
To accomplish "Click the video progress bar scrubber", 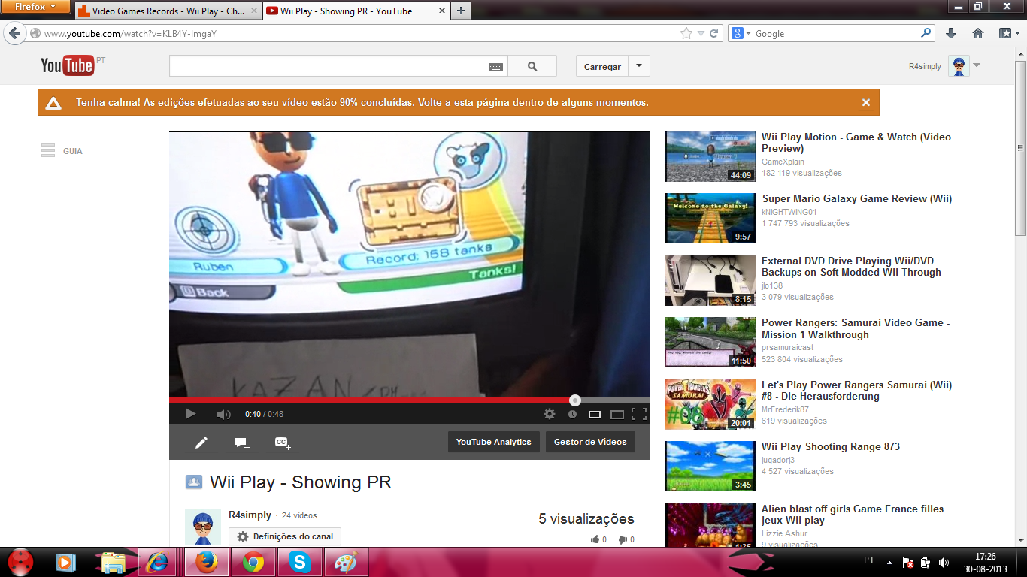I will point(575,400).
